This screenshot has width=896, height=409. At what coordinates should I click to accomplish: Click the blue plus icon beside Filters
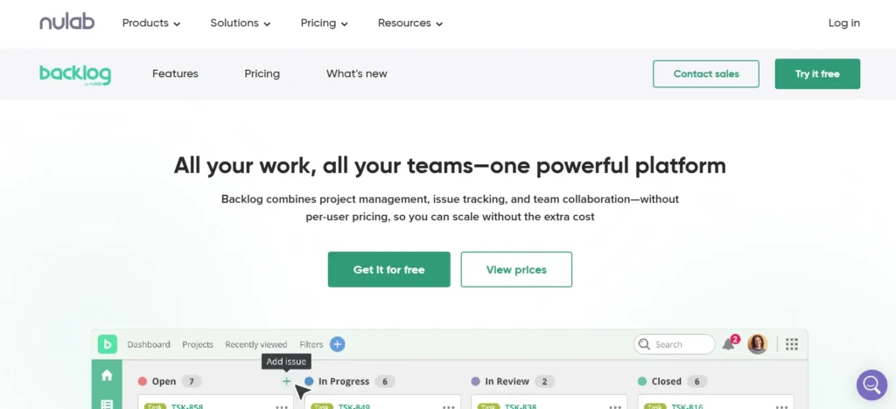[338, 344]
